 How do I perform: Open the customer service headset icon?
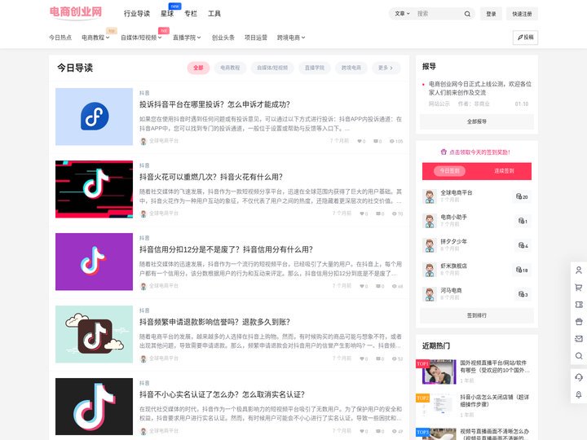click(578, 377)
